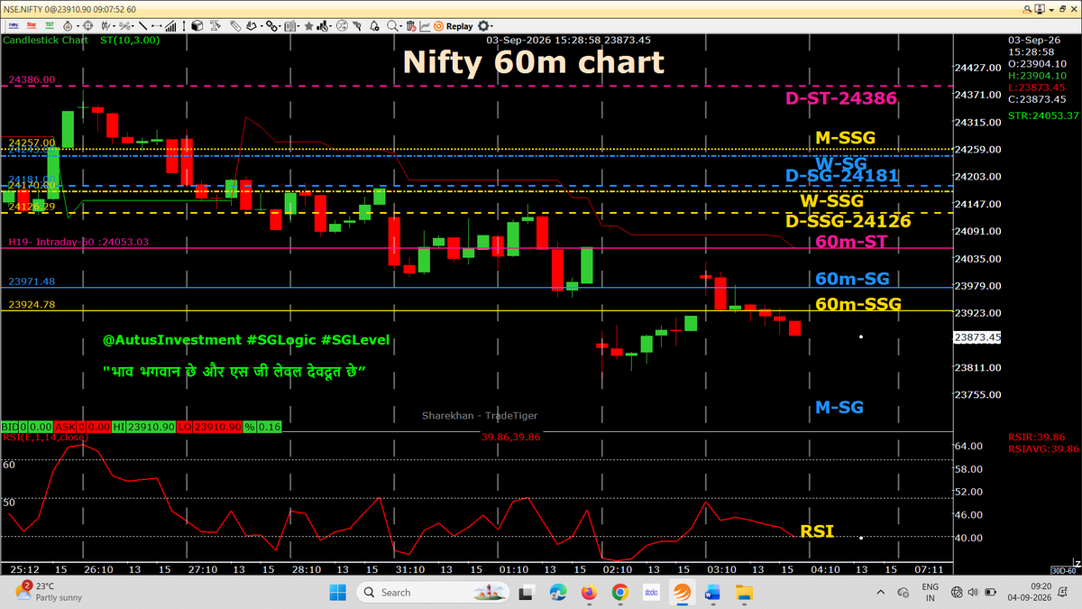Click the 'STR:24053.37' value
Screen dimensions: 1082x609
pyautogui.click(x=1043, y=115)
